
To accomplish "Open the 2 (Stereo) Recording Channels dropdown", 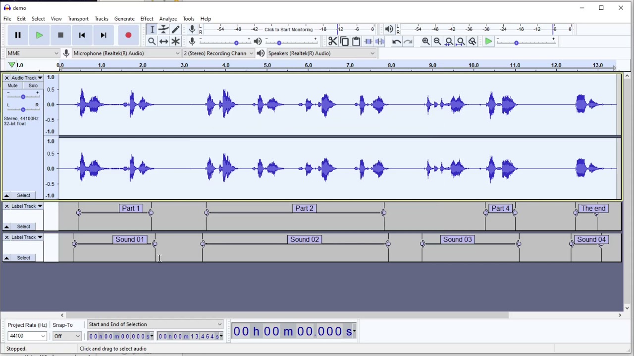I will (x=218, y=53).
